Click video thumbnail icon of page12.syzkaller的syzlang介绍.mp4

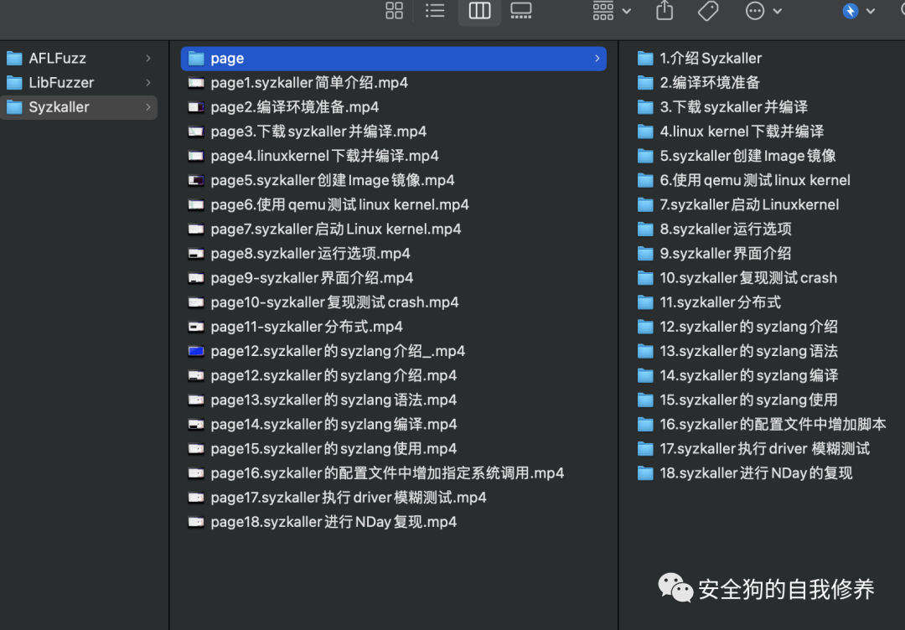[x=196, y=375]
